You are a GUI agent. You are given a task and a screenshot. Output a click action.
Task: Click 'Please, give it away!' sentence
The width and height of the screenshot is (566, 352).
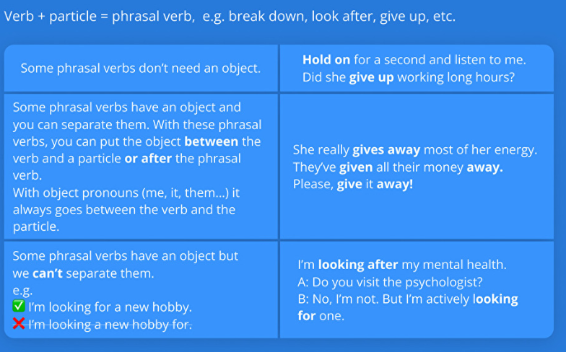353,185
